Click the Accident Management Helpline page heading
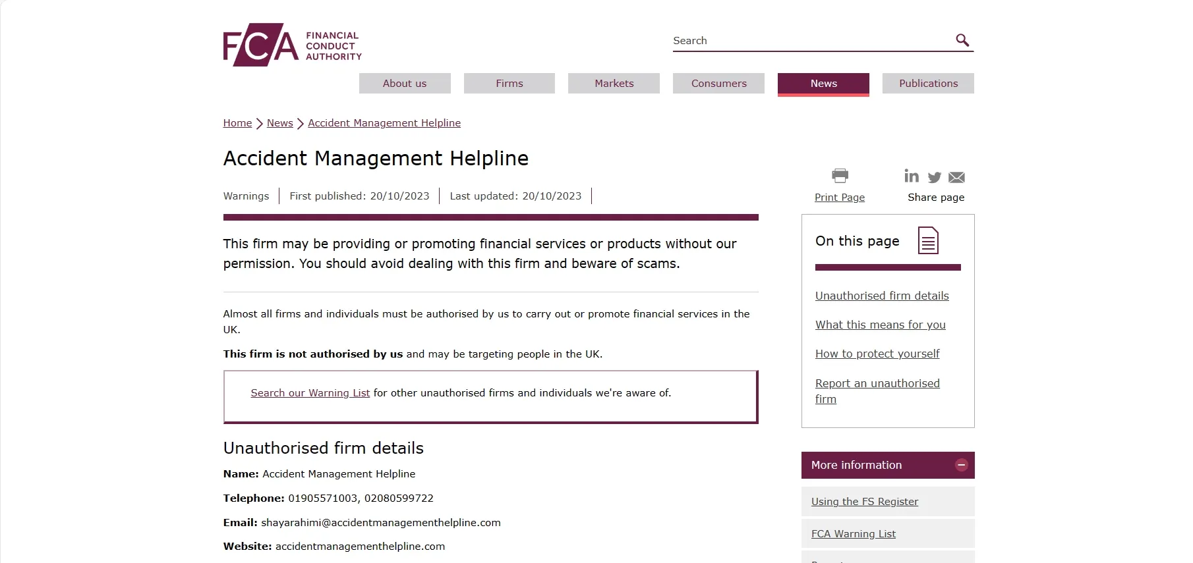The width and height of the screenshot is (1193, 563). click(x=376, y=159)
